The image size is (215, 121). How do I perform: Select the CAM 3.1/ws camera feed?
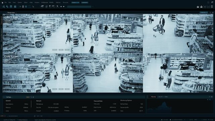[38, 34]
